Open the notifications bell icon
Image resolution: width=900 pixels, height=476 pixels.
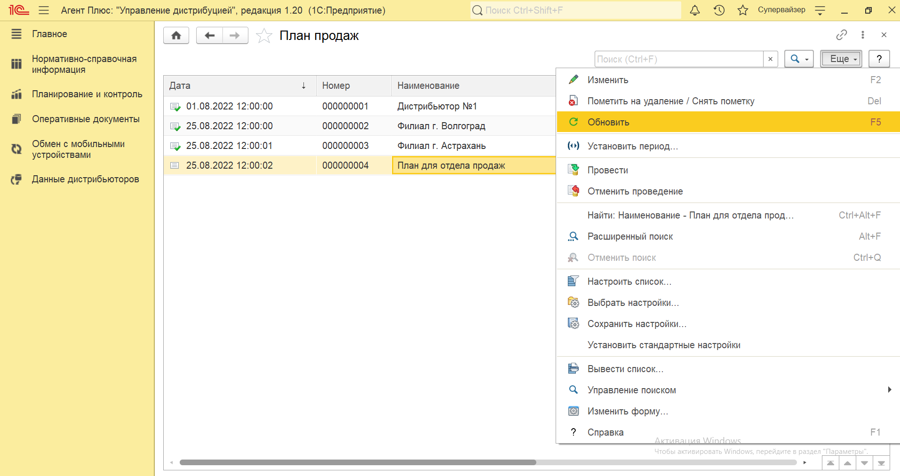coord(694,10)
